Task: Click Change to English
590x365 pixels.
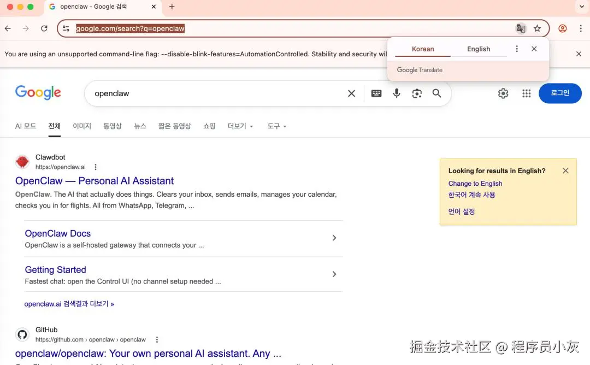Action: click(475, 183)
